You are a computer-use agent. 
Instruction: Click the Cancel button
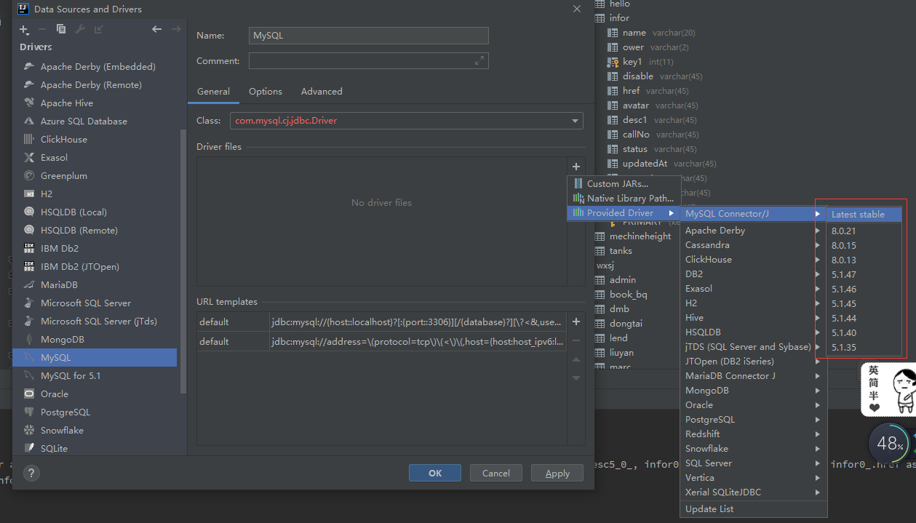pos(496,473)
